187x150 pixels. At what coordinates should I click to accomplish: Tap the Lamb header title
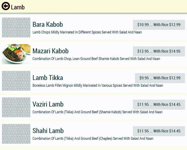(x=18, y=7)
